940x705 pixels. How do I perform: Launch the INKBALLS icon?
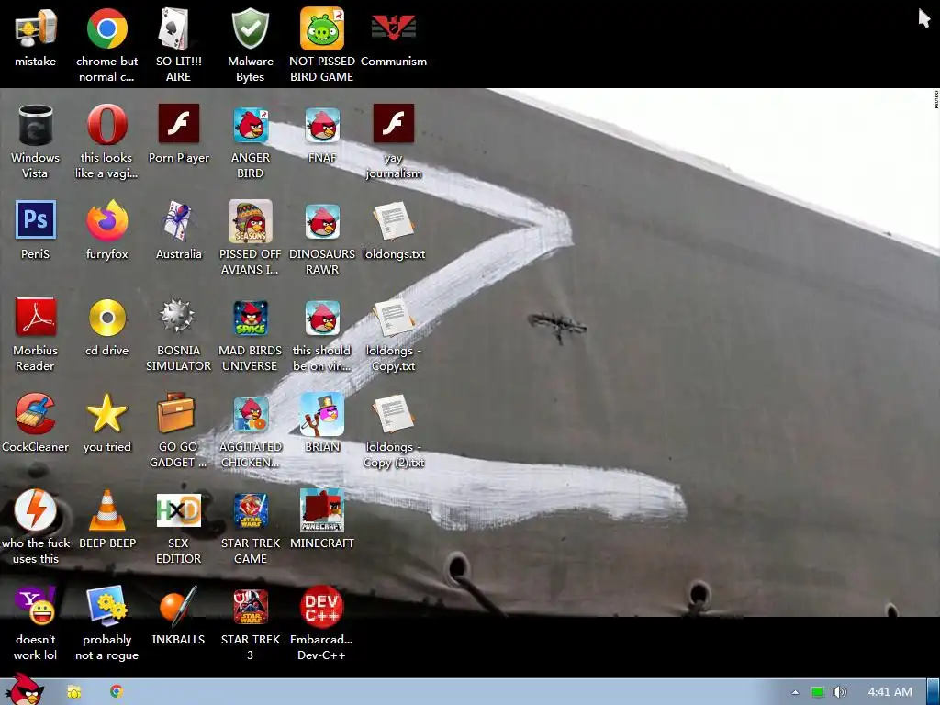(178, 606)
